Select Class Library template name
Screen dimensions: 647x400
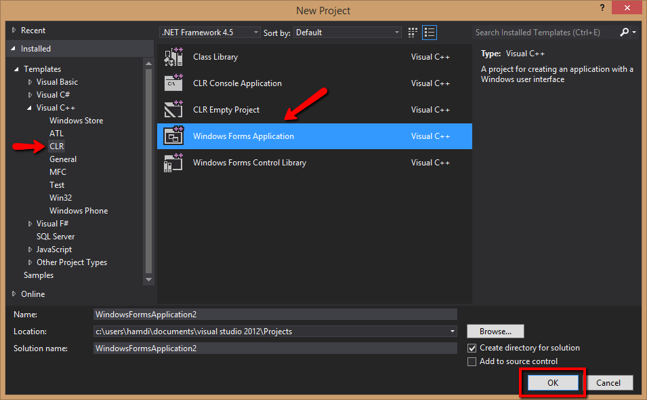tap(215, 57)
